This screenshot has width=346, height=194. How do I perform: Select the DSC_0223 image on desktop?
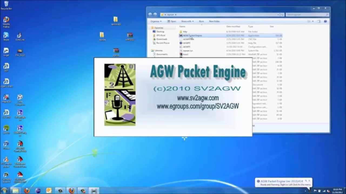(19, 52)
